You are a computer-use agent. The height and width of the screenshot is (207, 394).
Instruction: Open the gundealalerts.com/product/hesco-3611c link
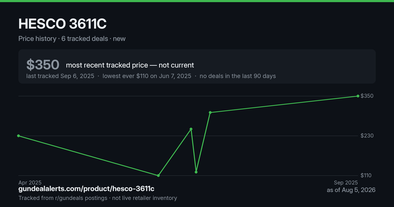pos(86,189)
